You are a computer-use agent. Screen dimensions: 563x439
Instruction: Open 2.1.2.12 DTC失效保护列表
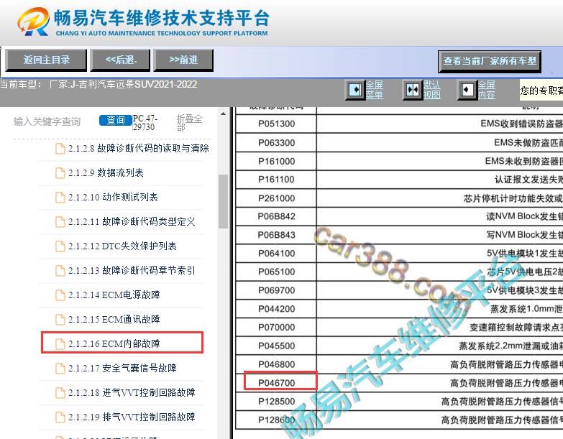pos(122,246)
